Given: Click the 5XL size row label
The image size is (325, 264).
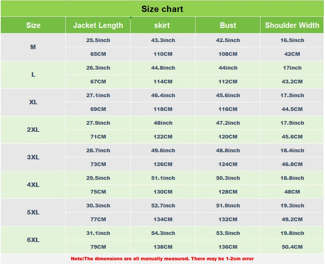Looking at the screenshot, I should click(x=33, y=212).
